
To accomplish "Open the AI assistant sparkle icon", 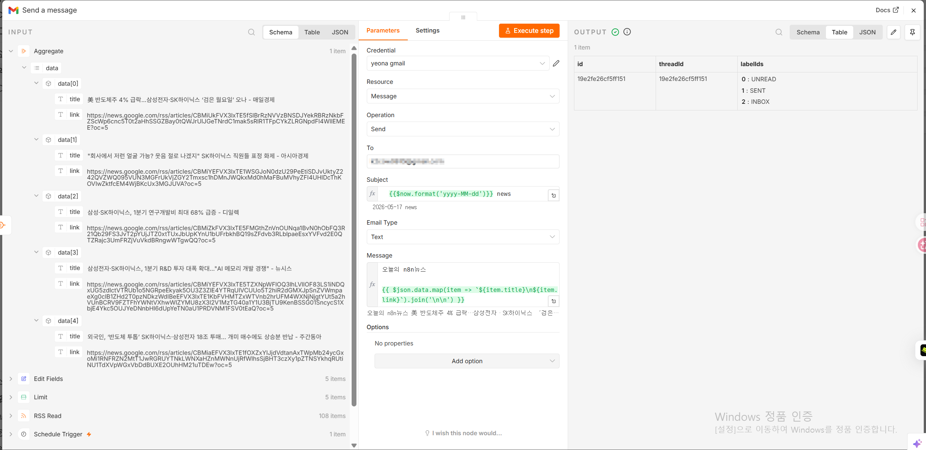I will [x=917, y=443].
